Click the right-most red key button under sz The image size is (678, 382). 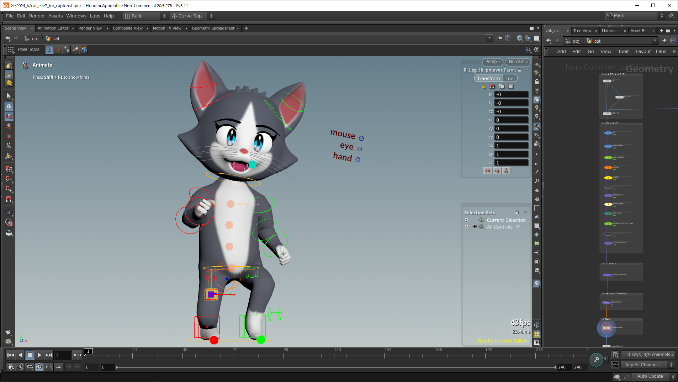pyautogui.click(x=506, y=171)
